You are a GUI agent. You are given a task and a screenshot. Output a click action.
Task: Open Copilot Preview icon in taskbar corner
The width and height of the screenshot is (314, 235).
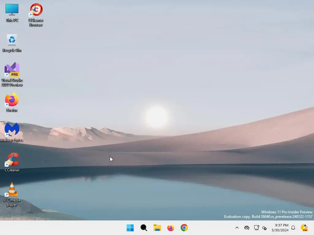point(304,228)
